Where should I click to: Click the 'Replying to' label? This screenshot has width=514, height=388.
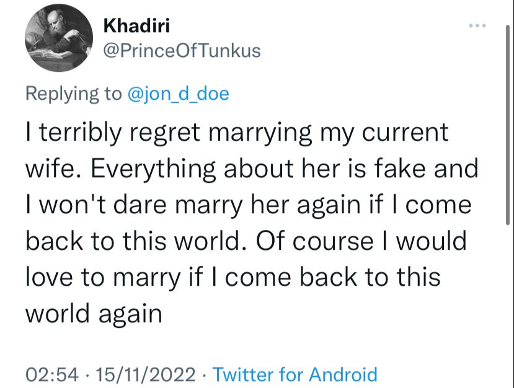tap(74, 94)
